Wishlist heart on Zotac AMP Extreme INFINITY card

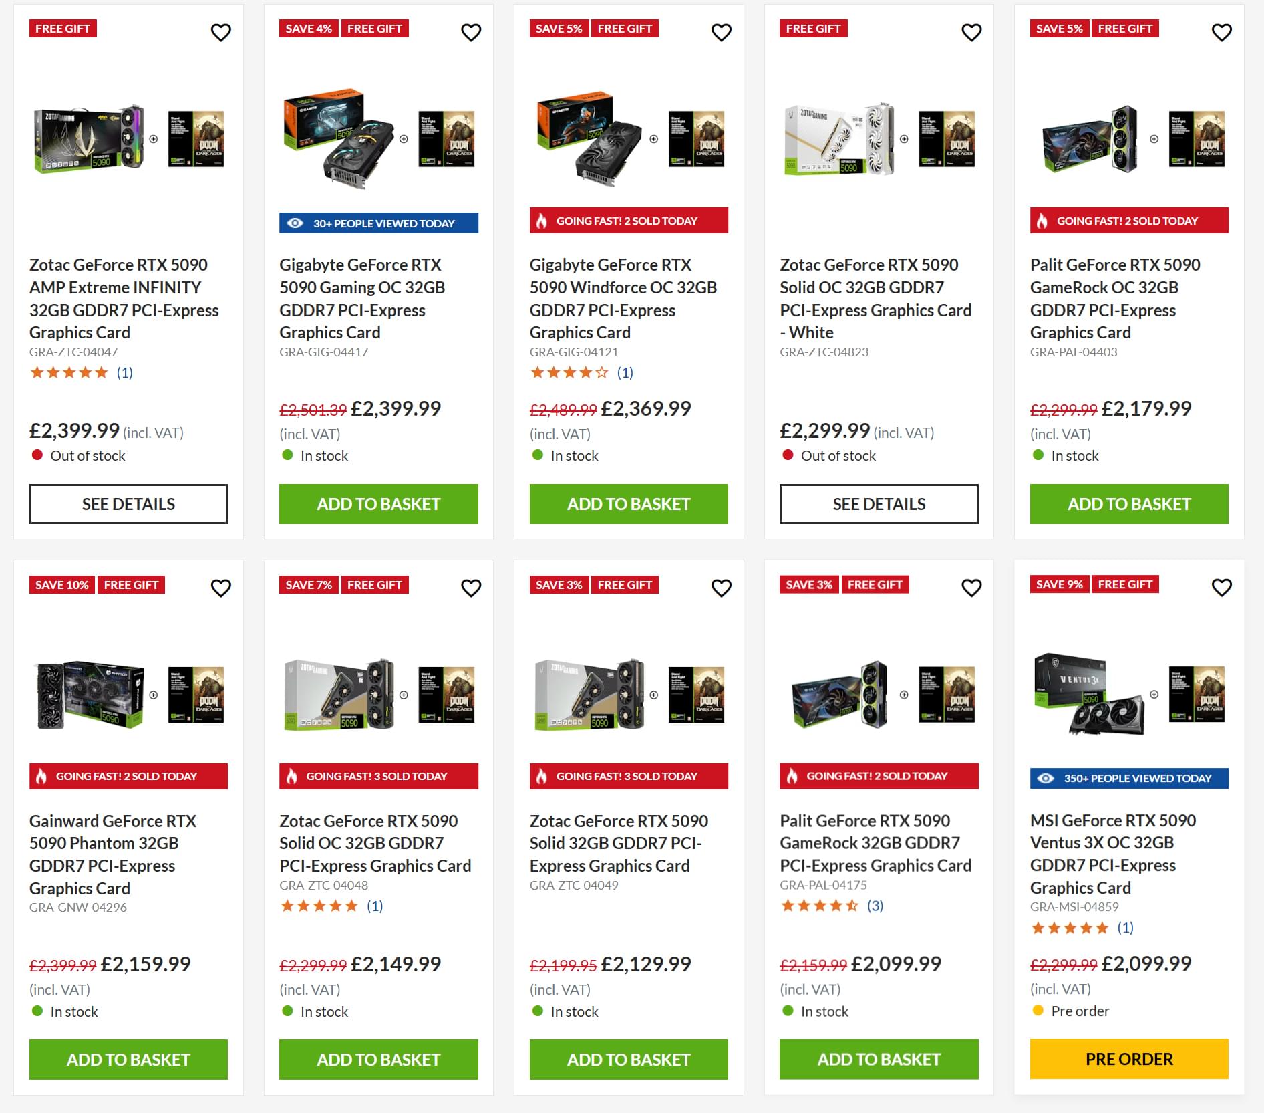coord(220,32)
